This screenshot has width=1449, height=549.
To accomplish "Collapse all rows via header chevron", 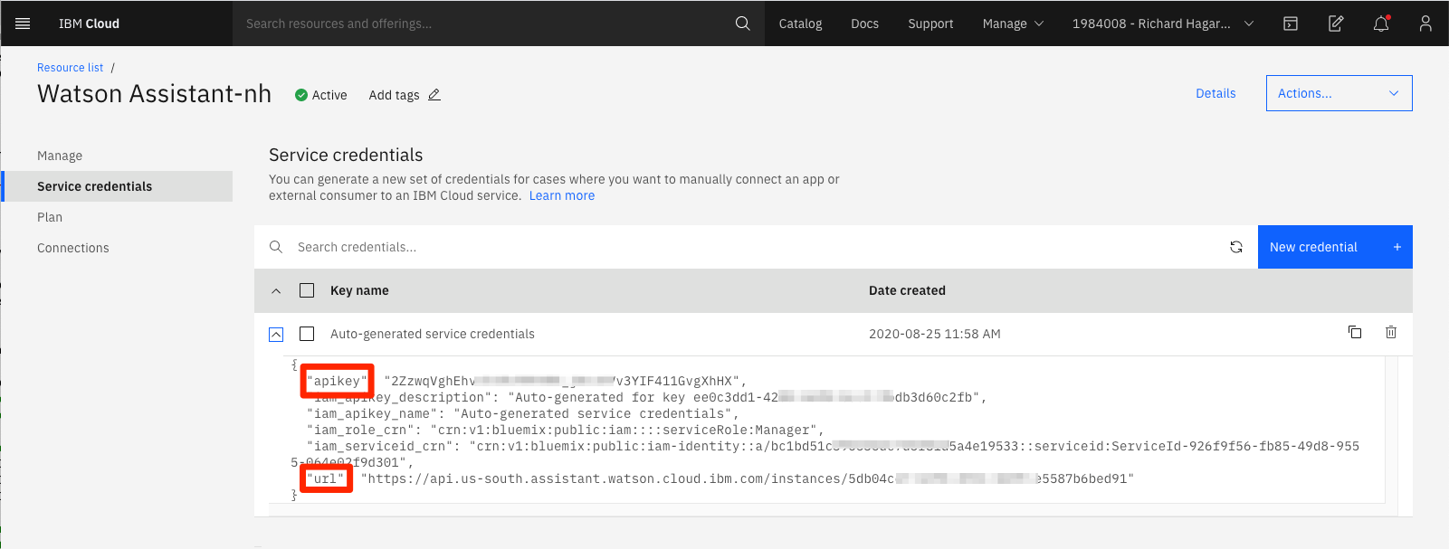I will point(276,290).
